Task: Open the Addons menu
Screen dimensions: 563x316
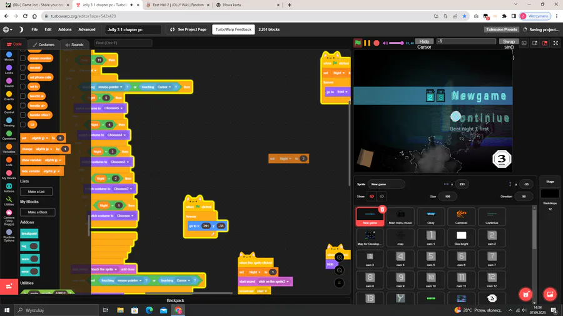Action: 64,29
